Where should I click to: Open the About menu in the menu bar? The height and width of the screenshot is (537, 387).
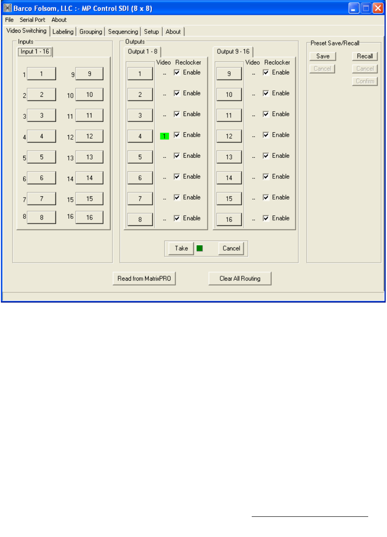tap(59, 20)
